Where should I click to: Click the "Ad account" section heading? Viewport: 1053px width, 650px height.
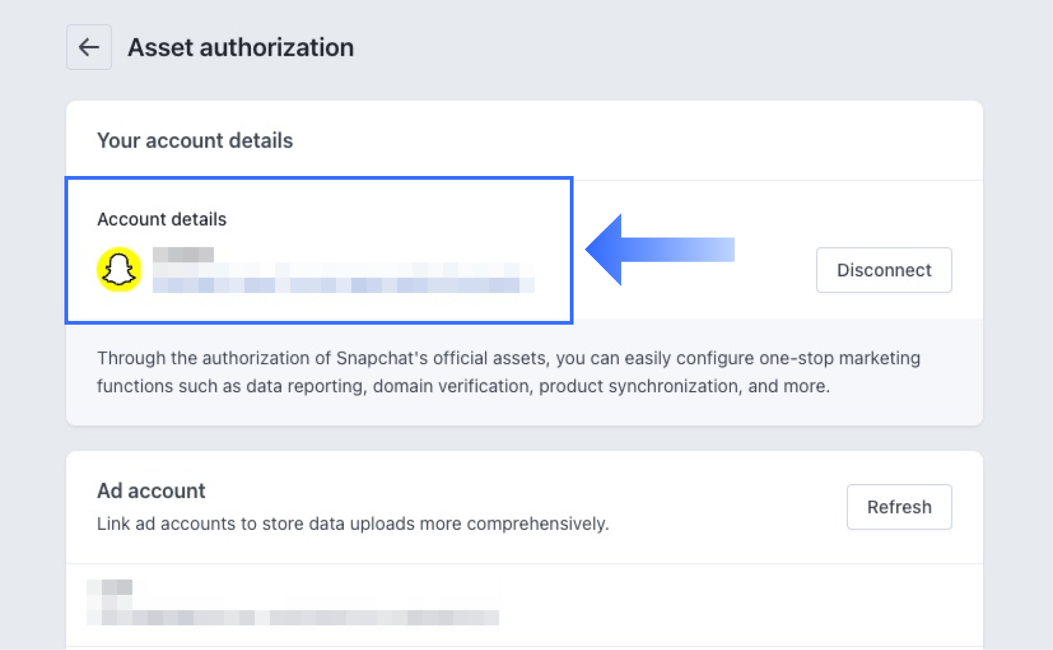(x=151, y=491)
